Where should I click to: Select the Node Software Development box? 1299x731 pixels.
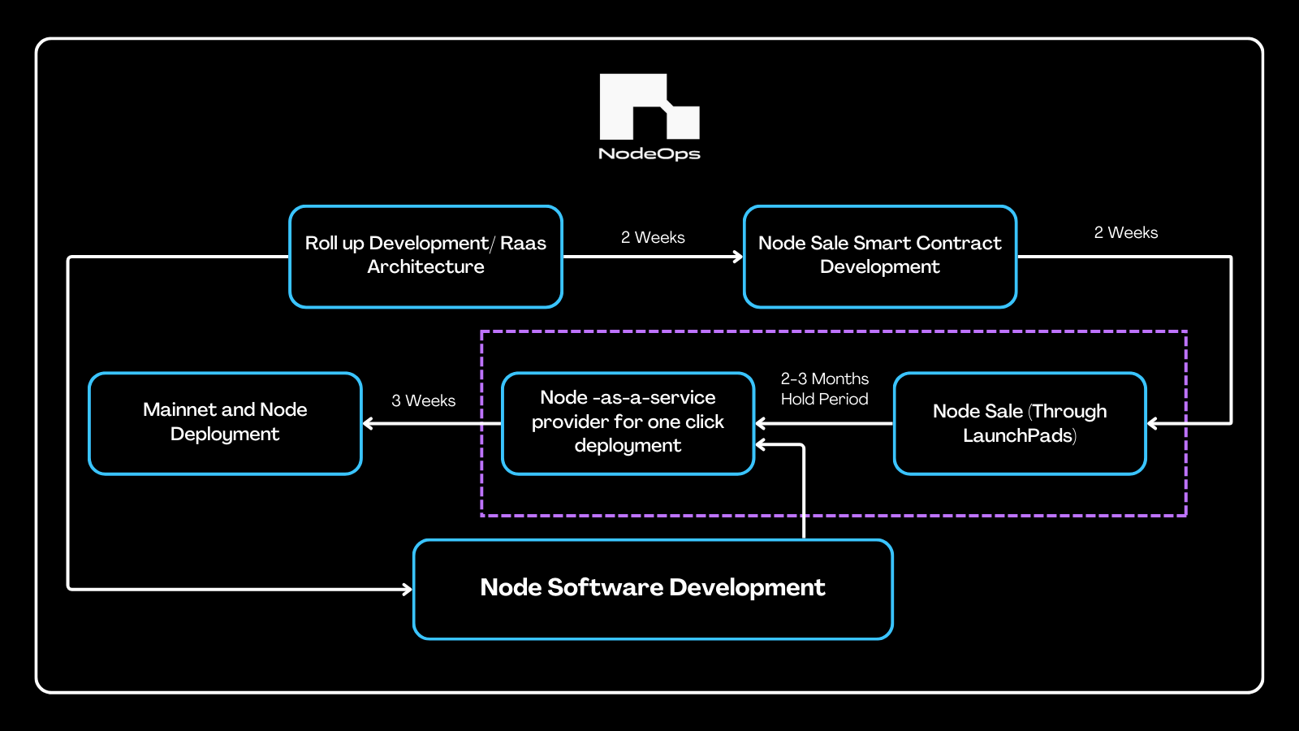pyautogui.click(x=653, y=589)
